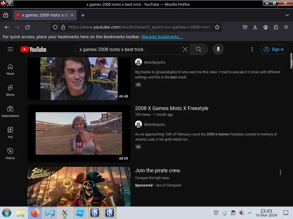The image size is (293, 219).
Task: Click '709 views' text under Freestyle title
Action: point(142,115)
